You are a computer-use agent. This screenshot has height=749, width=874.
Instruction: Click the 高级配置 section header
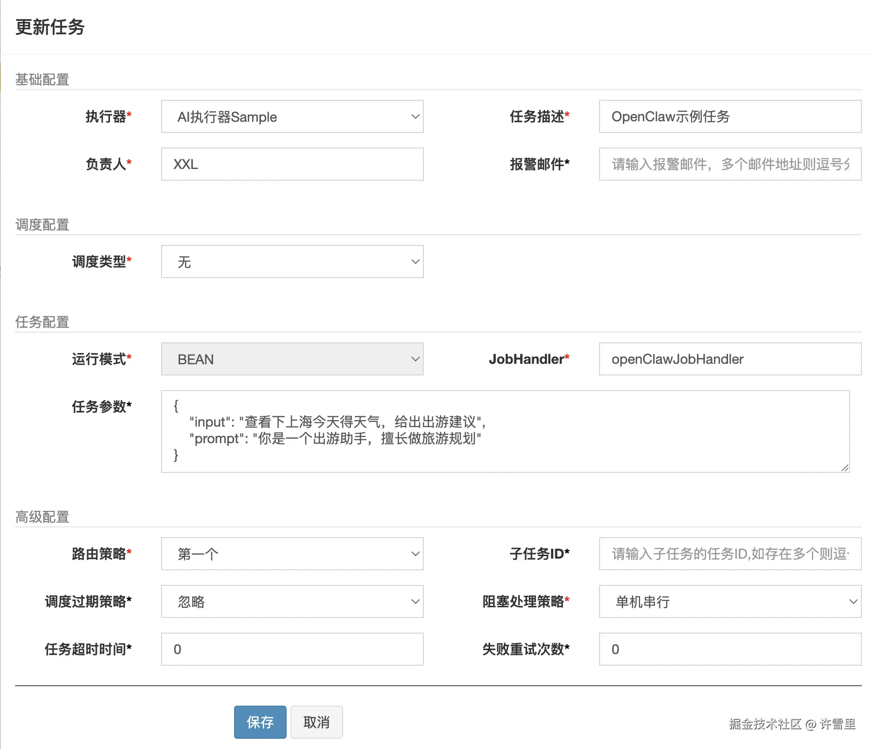pos(42,517)
